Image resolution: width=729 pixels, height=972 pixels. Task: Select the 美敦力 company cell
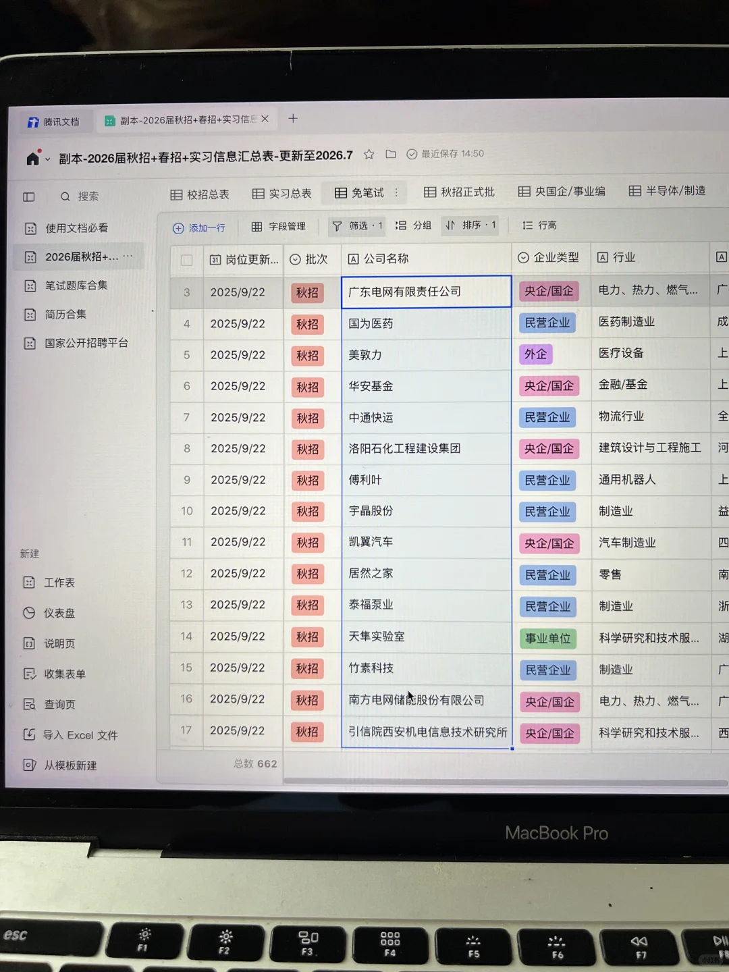tap(427, 355)
